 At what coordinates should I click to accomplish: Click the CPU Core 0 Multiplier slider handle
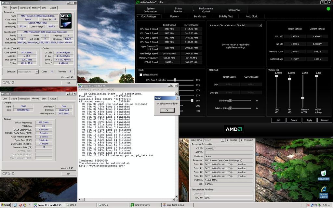click(x=175, y=80)
